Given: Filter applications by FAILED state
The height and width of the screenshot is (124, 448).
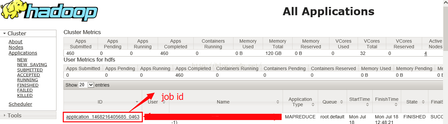Looking at the screenshot, I should point(25,90).
